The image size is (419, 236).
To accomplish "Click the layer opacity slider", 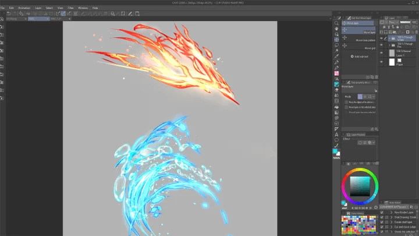I will (x=406, y=22).
